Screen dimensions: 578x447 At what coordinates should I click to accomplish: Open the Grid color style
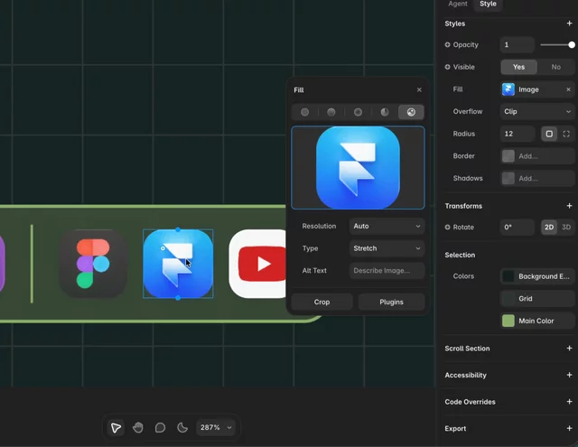(537, 299)
